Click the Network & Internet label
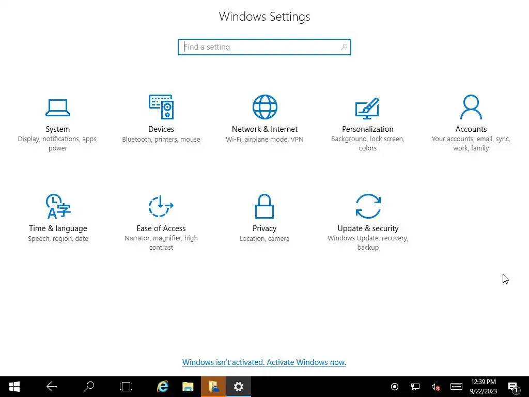The height and width of the screenshot is (397, 529). tap(265, 129)
